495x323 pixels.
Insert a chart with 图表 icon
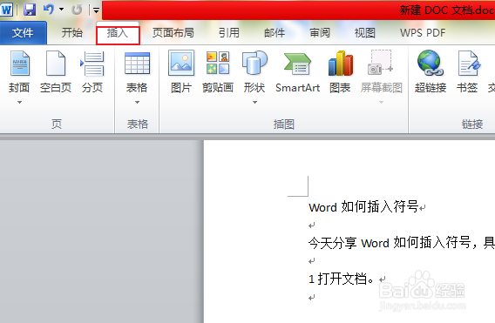coord(340,64)
